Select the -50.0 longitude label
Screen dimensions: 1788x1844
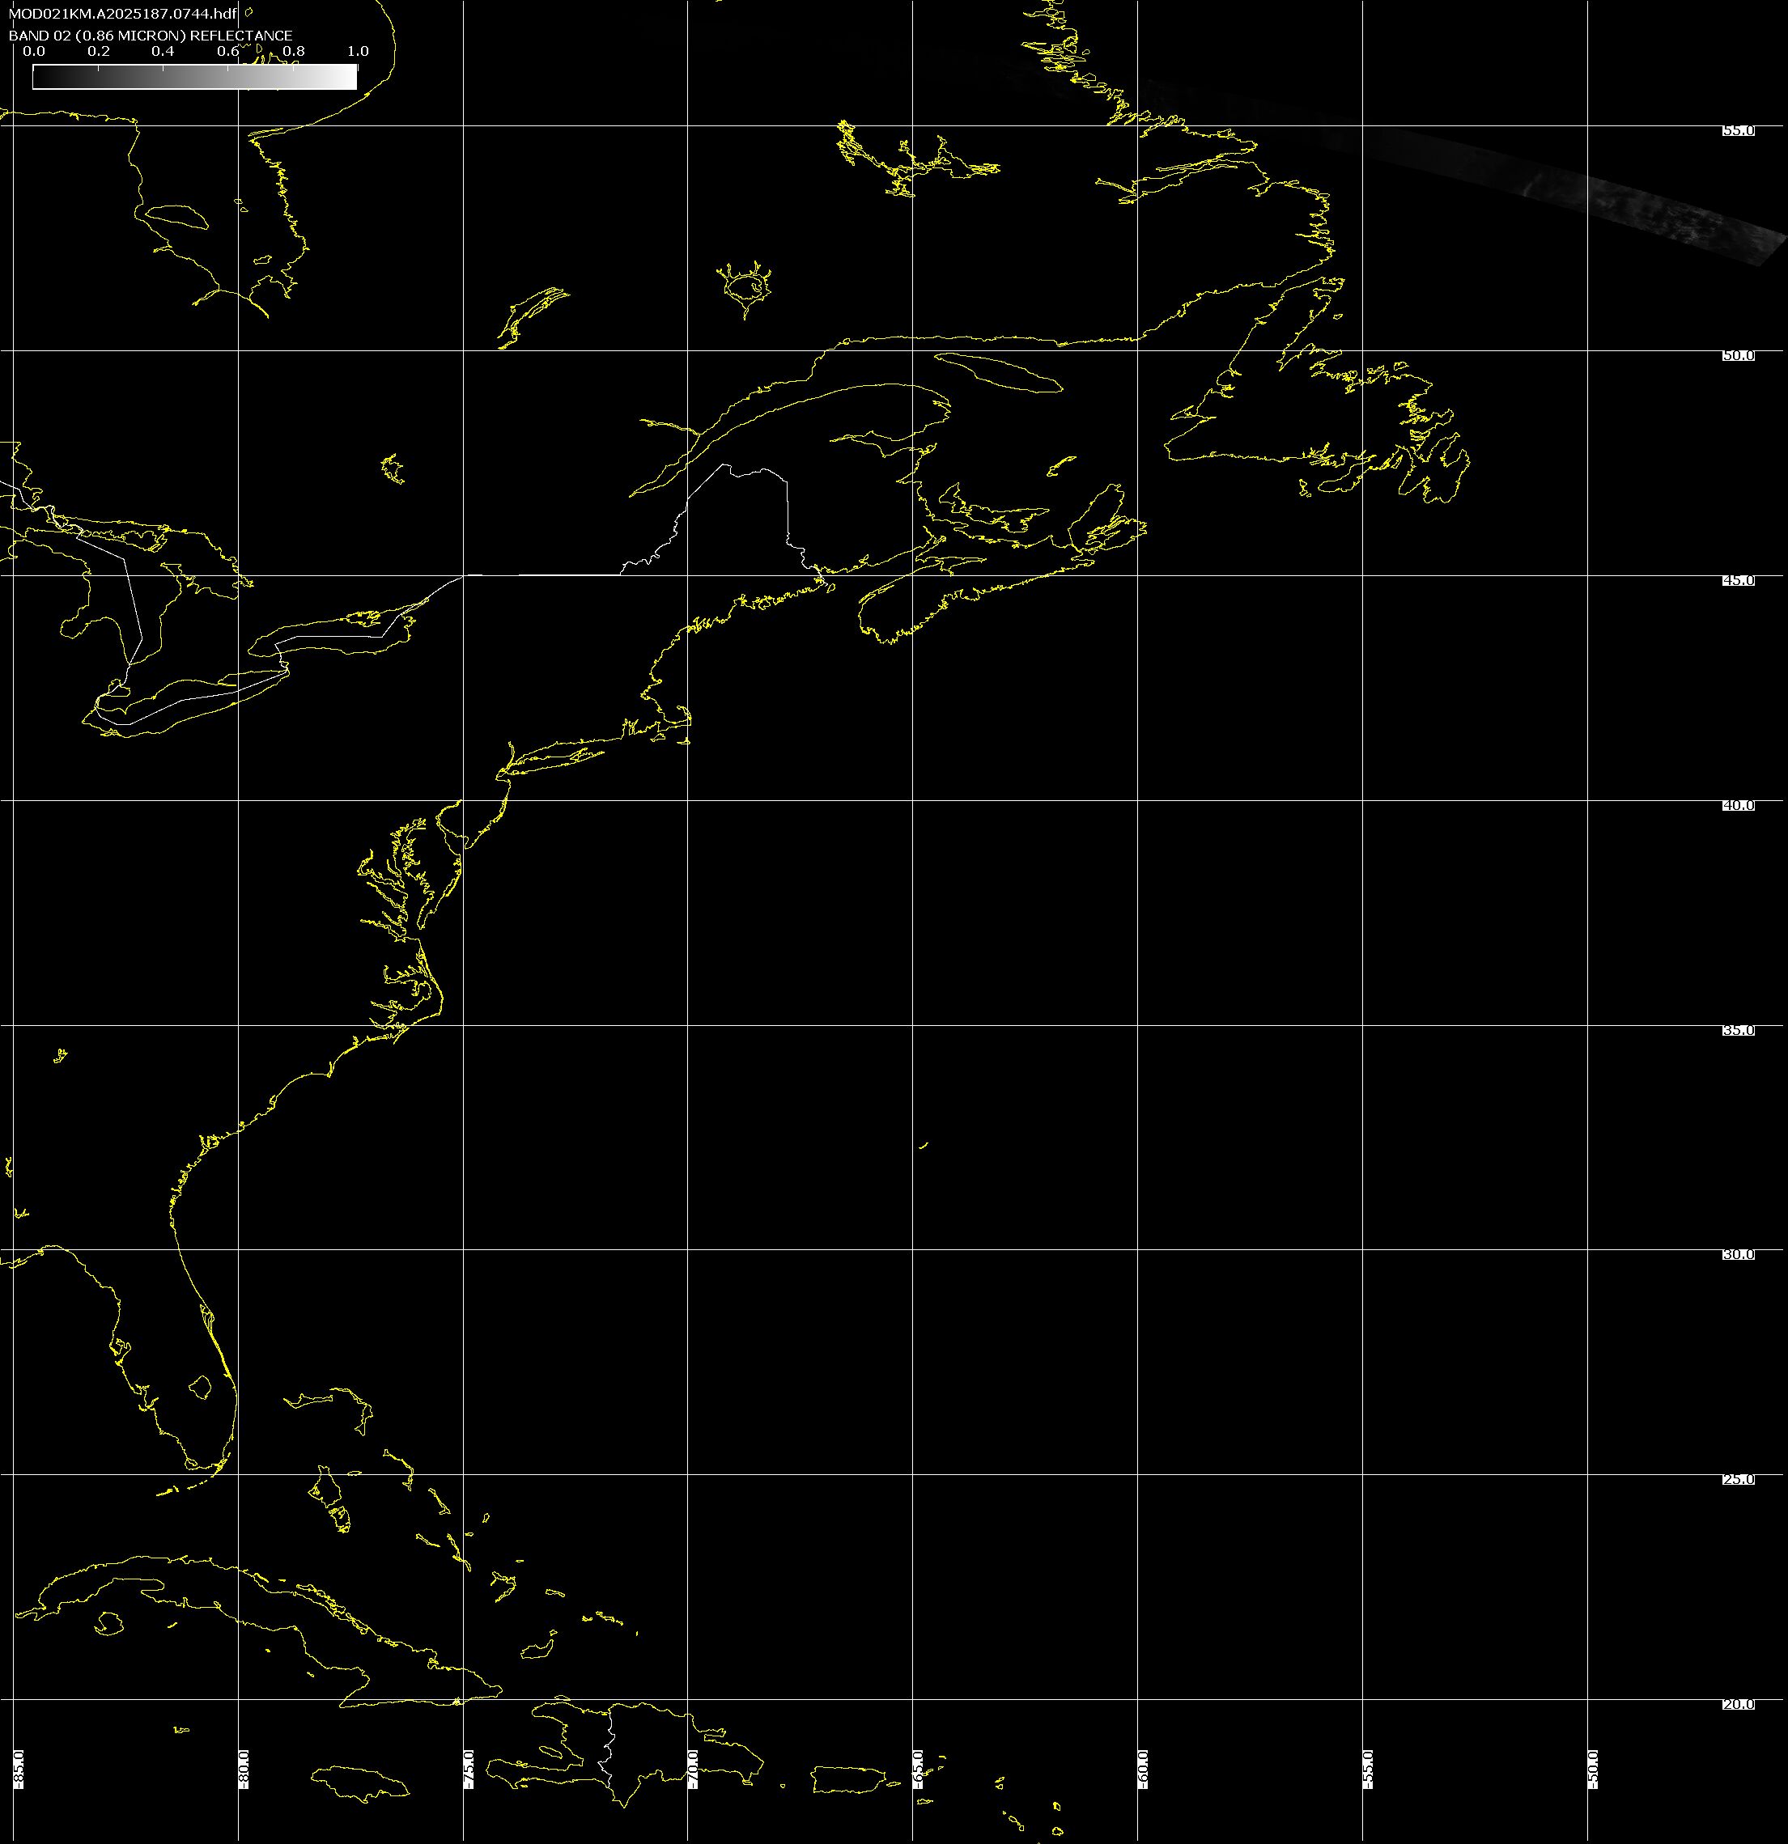[x=1593, y=1769]
